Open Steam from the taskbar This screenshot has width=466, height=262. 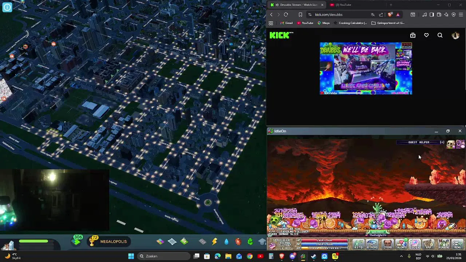[313, 256]
